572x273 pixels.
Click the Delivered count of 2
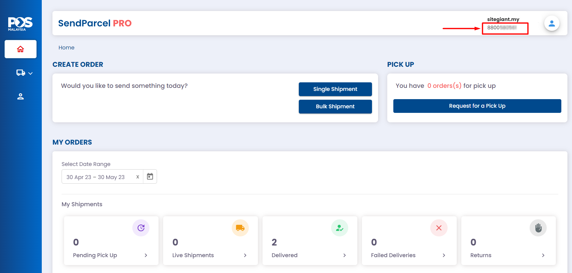click(274, 242)
